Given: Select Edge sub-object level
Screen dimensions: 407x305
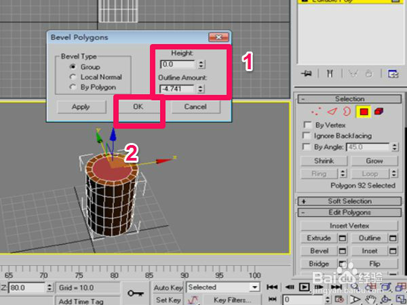Looking at the screenshot, I should [x=332, y=112].
